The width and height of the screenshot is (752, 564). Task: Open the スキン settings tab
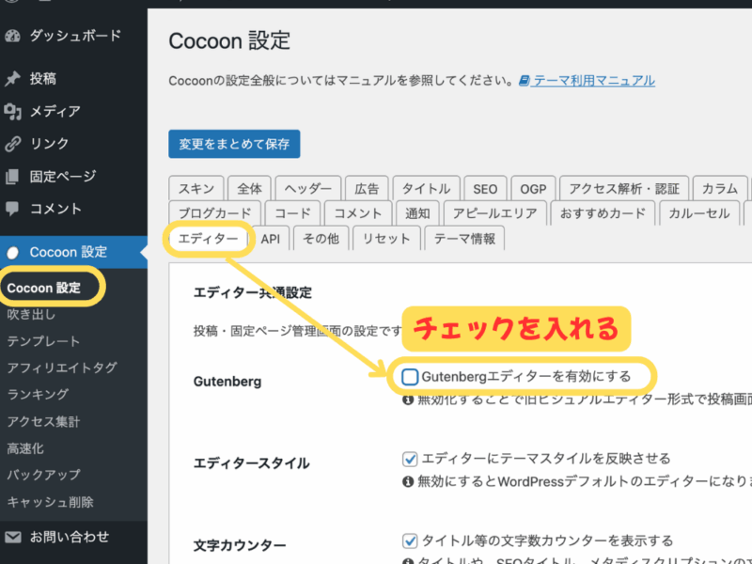(196, 188)
